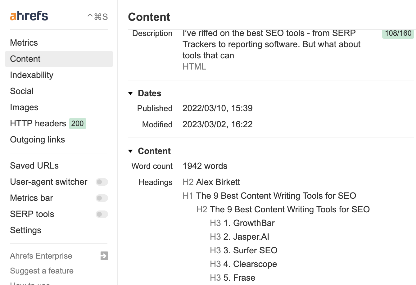Click the Ahrefs logo
The image size is (416, 285).
(29, 16)
